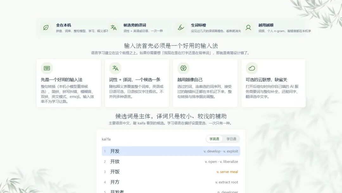342x193 pixels.
Task: Click the heading 输入法首先必须是一个好用的输入法
Action: (x=171, y=46)
